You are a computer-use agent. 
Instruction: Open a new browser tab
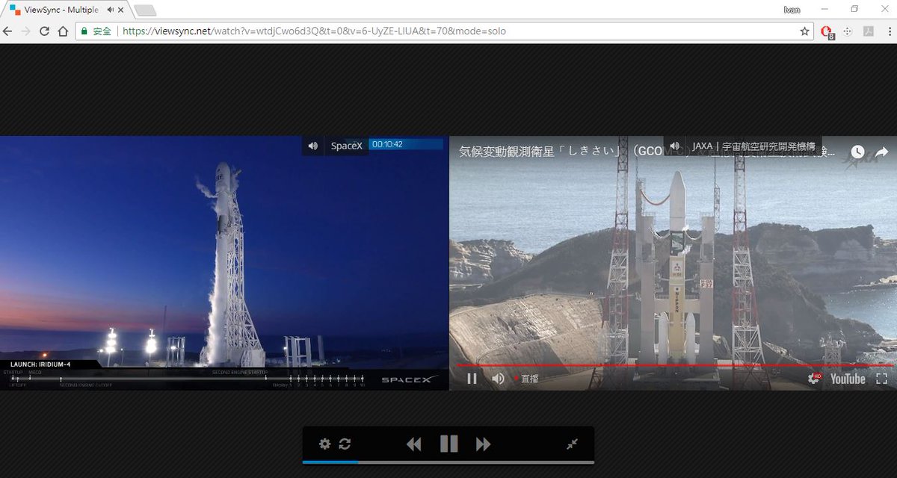tap(145, 10)
